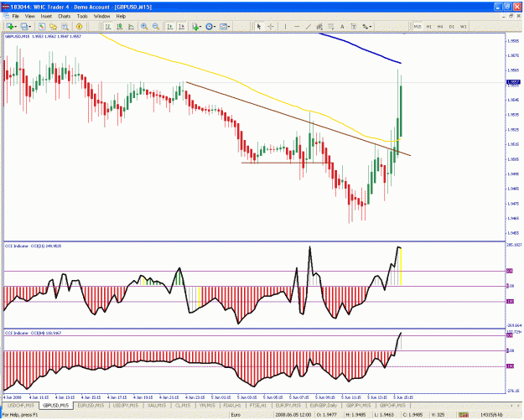Open the File menu
The height and width of the screenshot is (420, 524).
coord(16,16)
